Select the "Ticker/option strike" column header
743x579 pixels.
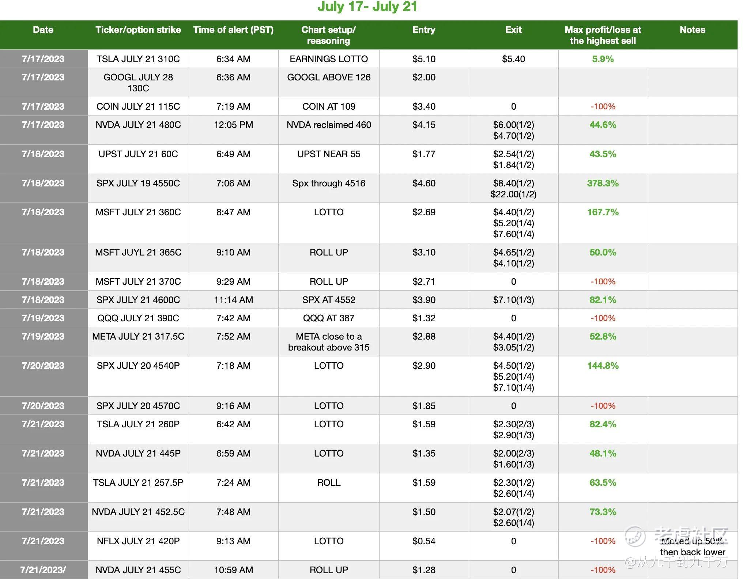138,30
